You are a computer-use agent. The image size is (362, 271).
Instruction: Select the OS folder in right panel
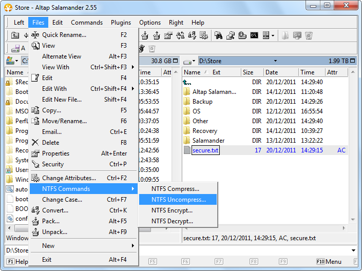[265, 111]
